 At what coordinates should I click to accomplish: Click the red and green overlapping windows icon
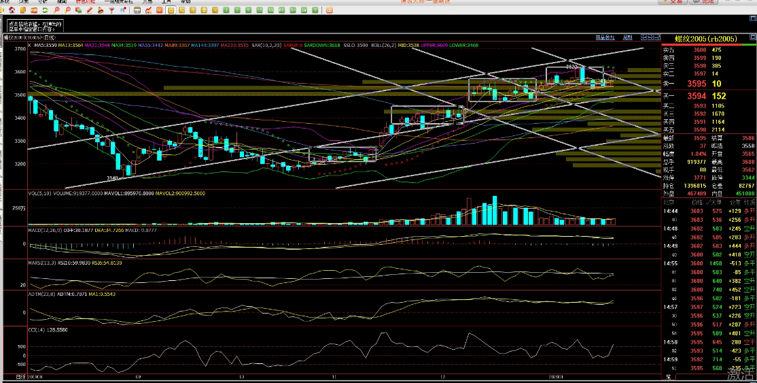78,10
